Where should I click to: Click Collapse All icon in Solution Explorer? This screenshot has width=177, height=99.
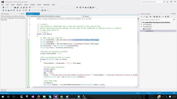pyautogui.click(x=157, y=16)
